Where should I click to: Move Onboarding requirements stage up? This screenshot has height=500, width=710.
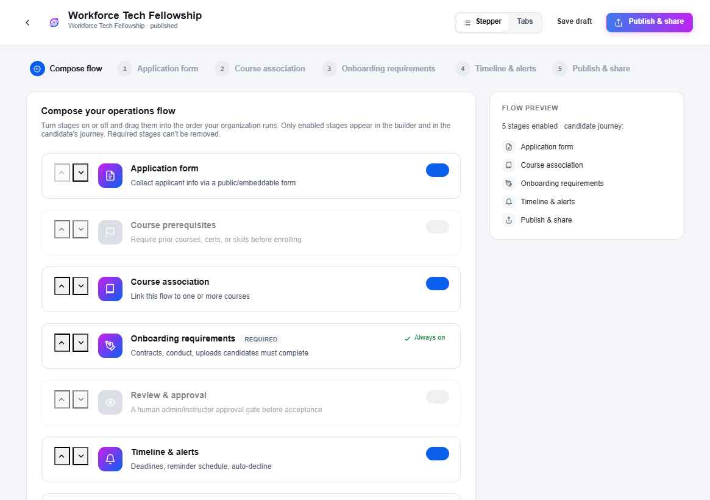(x=62, y=343)
